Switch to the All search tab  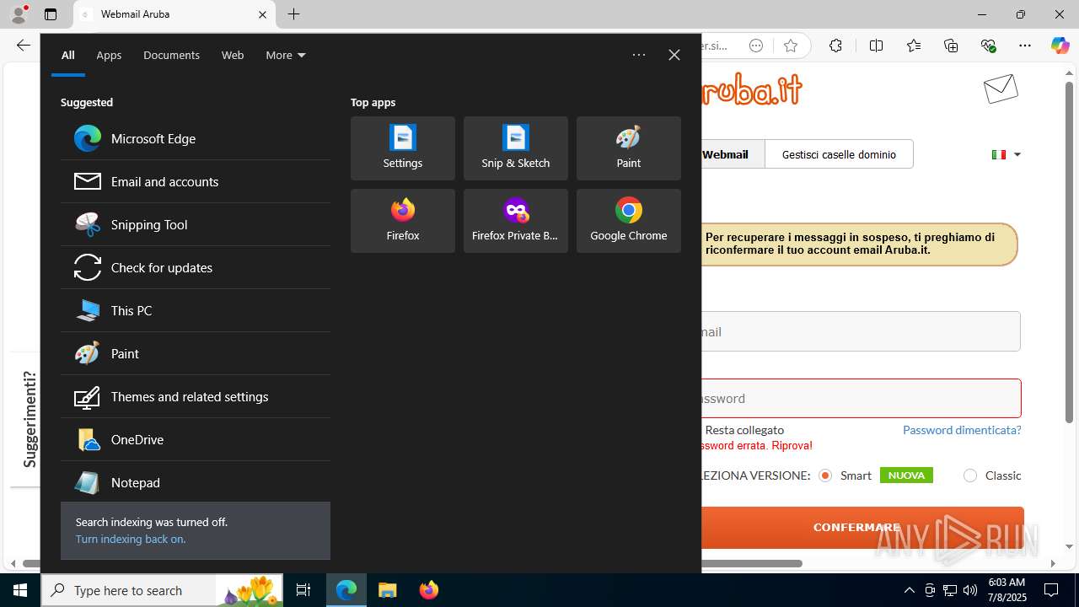pos(68,55)
